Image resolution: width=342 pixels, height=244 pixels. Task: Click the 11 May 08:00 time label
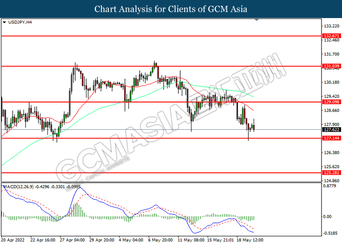(191, 240)
